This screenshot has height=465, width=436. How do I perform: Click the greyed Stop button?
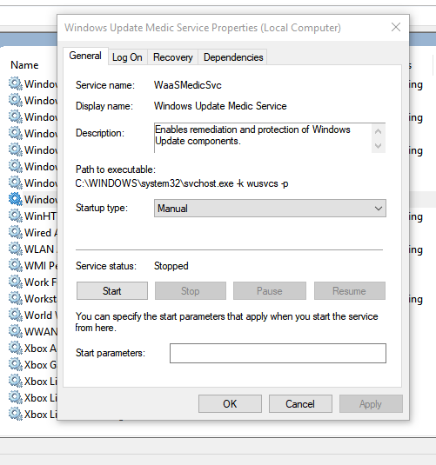click(191, 291)
